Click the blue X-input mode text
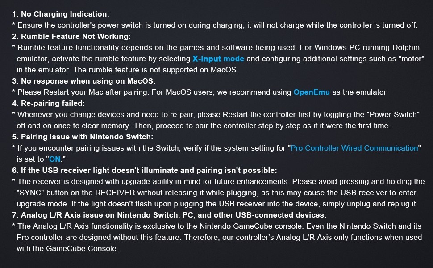 (218, 59)
